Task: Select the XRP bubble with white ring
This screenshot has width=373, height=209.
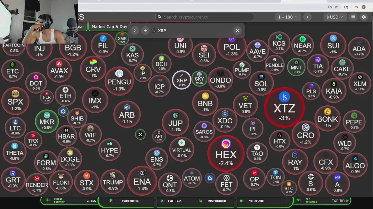Action: pyautogui.click(x=182, y=80)
